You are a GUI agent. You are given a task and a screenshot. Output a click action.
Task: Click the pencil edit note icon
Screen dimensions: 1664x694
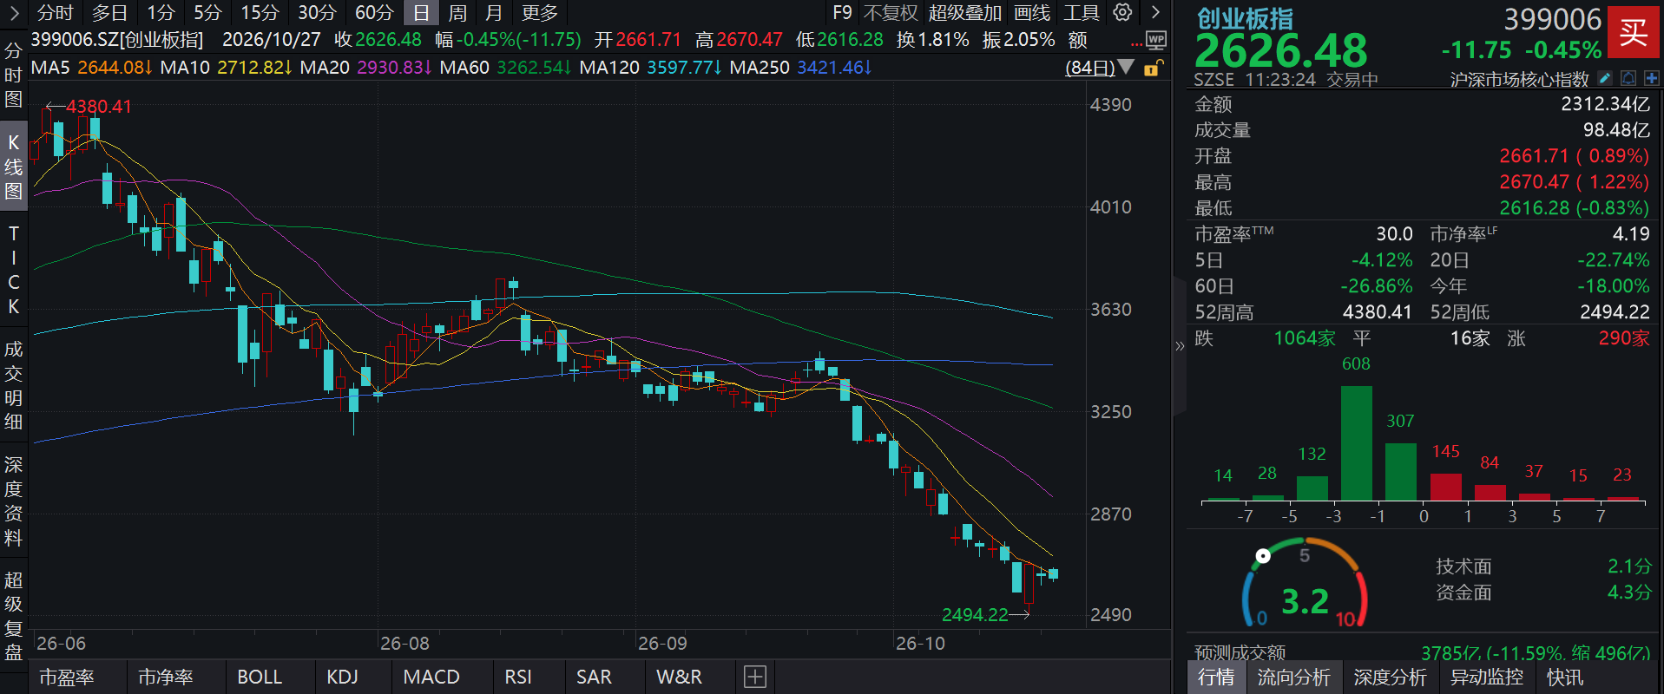[1605, 79]
